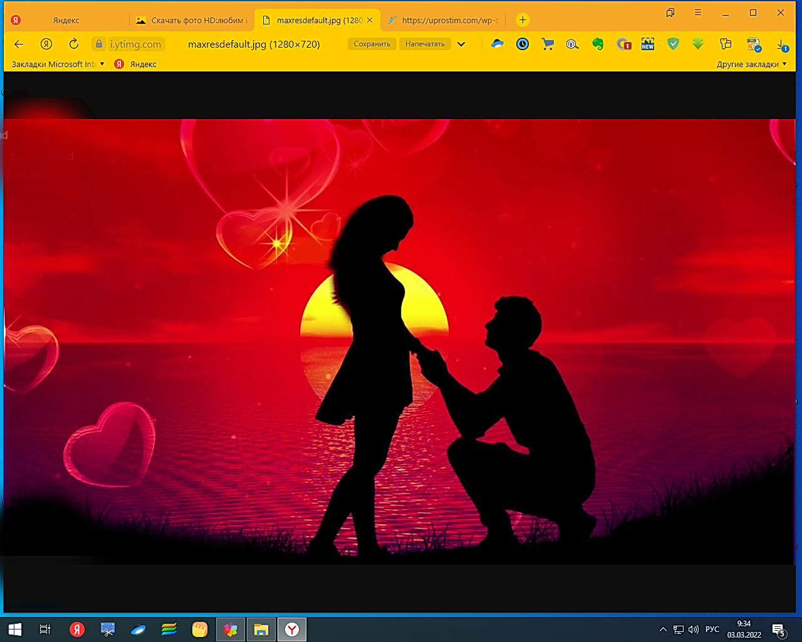
Task: Switch the РУС input language
Action: pyautogui.click(x=712, y=629)
